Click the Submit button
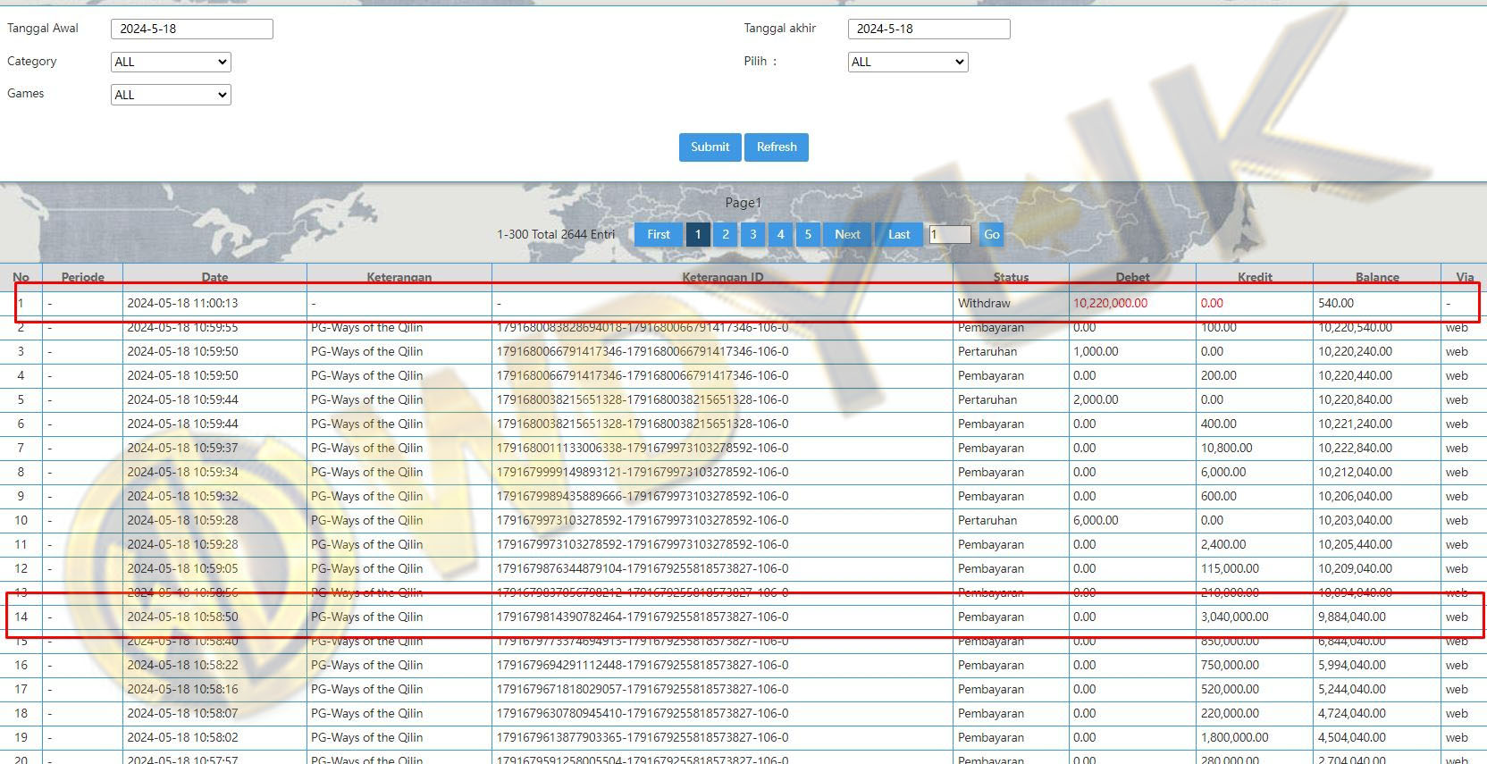The height and width of the screenshot is (764, 1487). 710,147
